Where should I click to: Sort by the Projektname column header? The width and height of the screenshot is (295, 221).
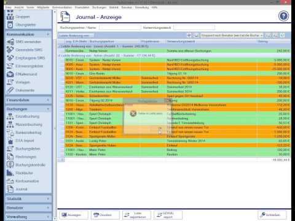[x=152, y=42]
